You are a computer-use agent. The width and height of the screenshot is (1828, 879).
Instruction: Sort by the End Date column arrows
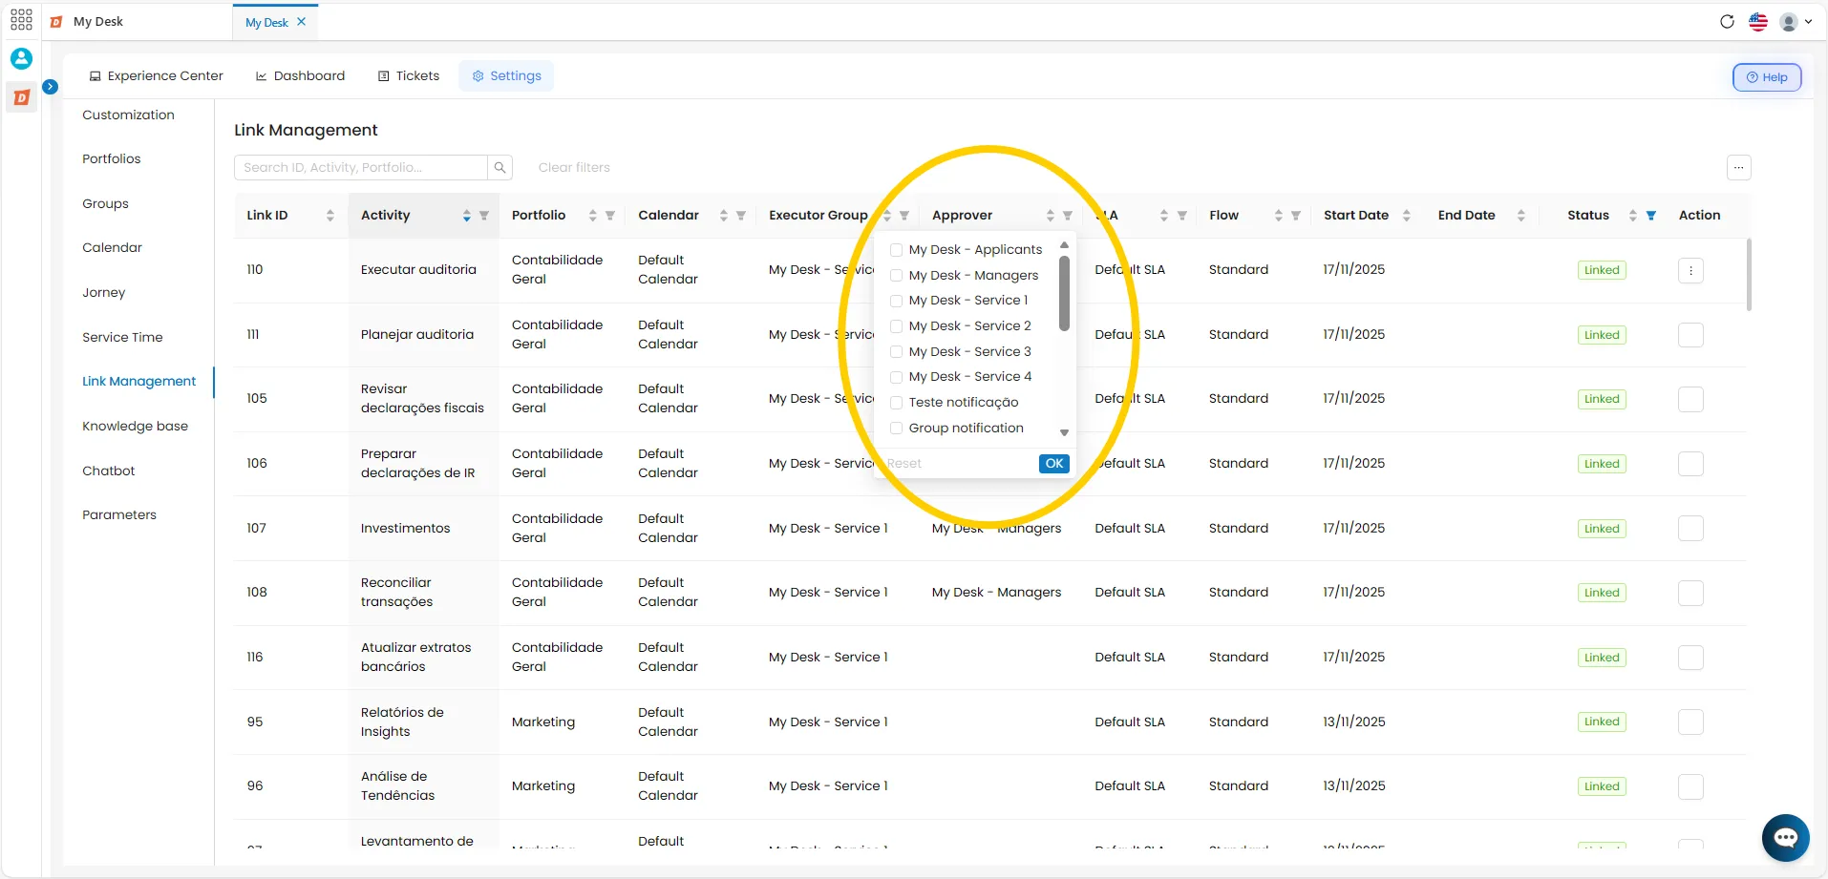1520,216
